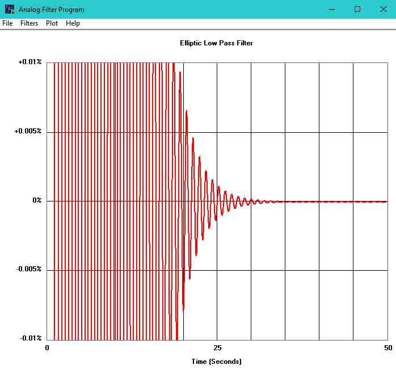Click the +0.005% axis label
This screenshot has height=382, width=396.
[x=28, y=131]
